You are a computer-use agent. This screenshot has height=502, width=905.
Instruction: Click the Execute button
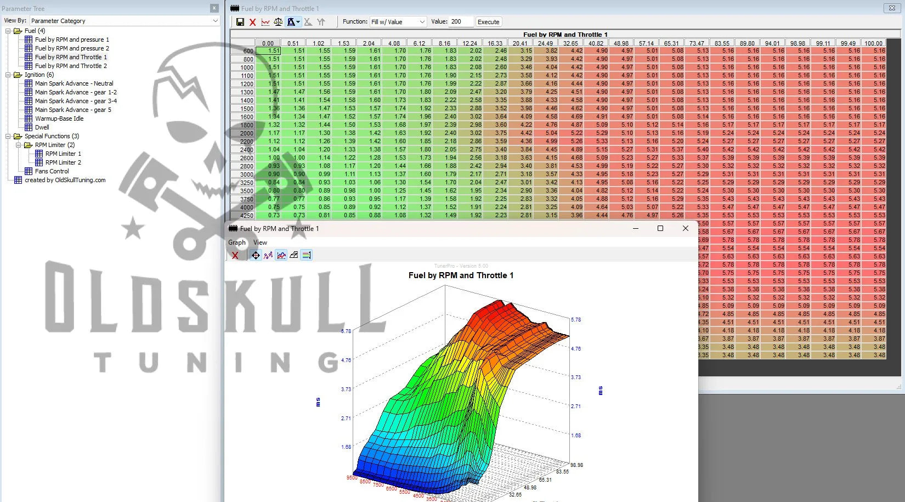click(x=488, y=22)
